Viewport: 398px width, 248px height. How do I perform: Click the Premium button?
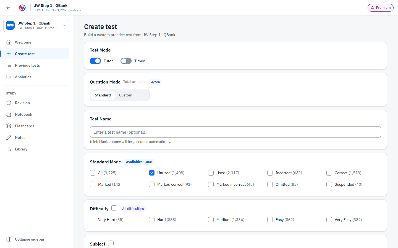(380, 8)
